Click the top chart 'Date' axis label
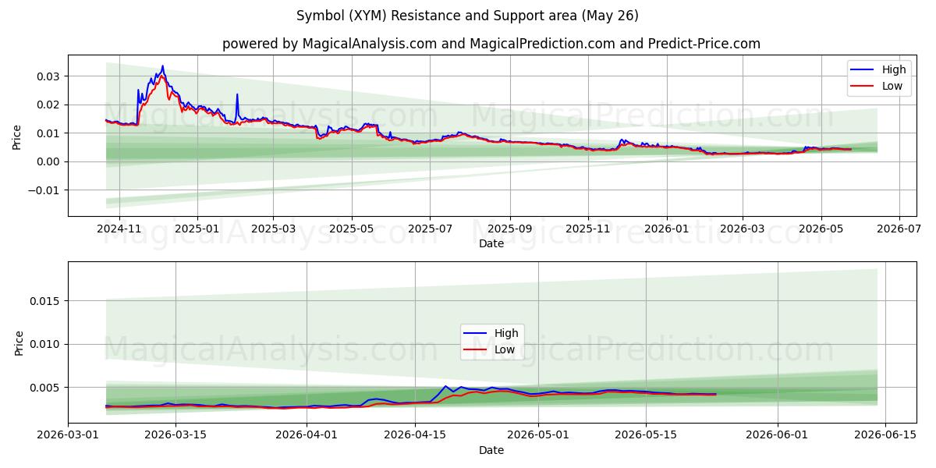The image size is (936, 468). pyautogui.click(x=491, y=243)
